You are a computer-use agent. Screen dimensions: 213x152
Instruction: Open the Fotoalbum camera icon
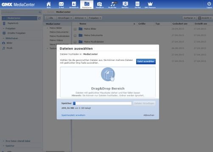(100, 5)
